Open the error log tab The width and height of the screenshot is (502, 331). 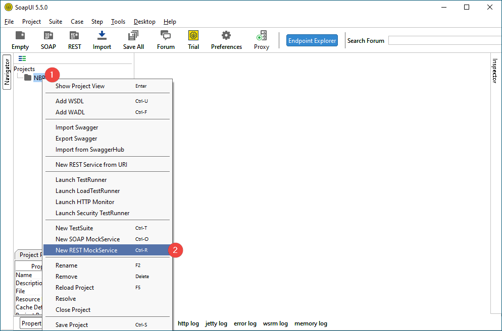[x=245, y=323]
